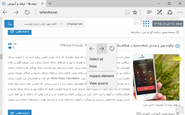Click the browser toolbar forward arrow

(x=16, y=12)
